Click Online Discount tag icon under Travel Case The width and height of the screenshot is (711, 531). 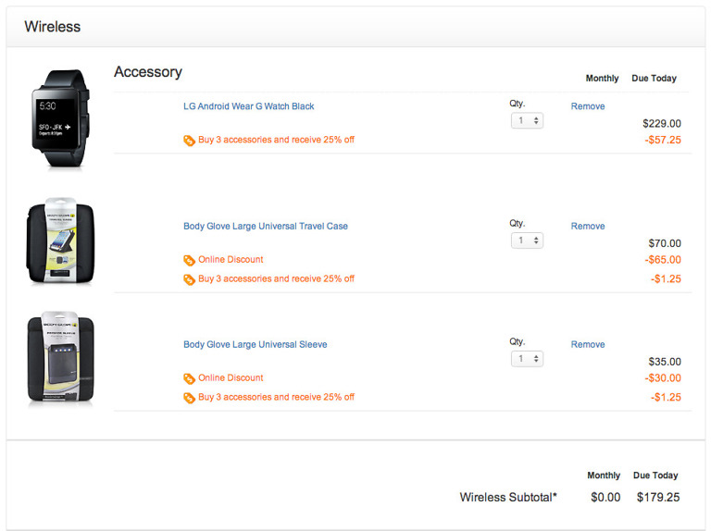pyautogui.click(x=189, y=260)
